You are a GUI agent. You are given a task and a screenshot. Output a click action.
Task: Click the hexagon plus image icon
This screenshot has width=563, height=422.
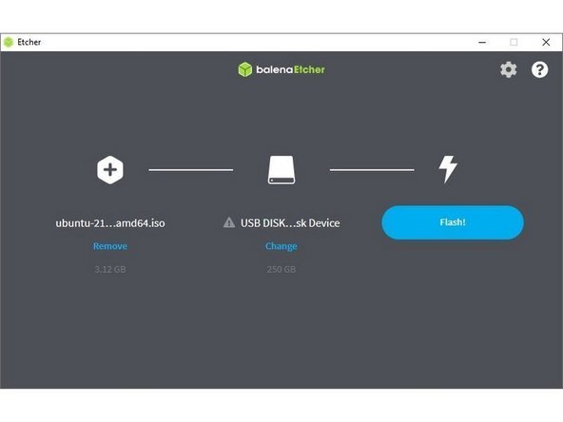coord(110,170)
